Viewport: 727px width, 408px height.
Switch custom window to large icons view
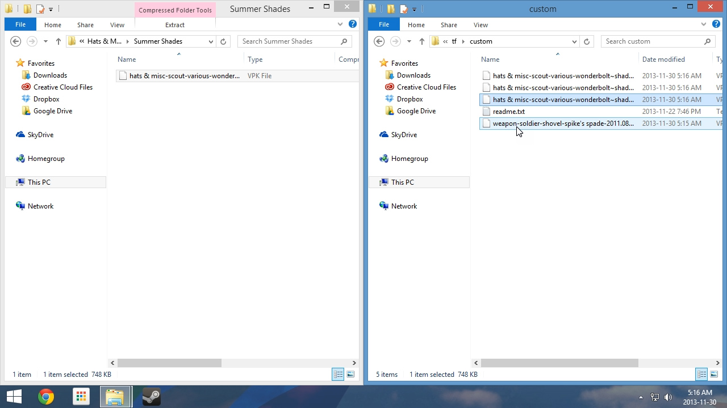714,375
